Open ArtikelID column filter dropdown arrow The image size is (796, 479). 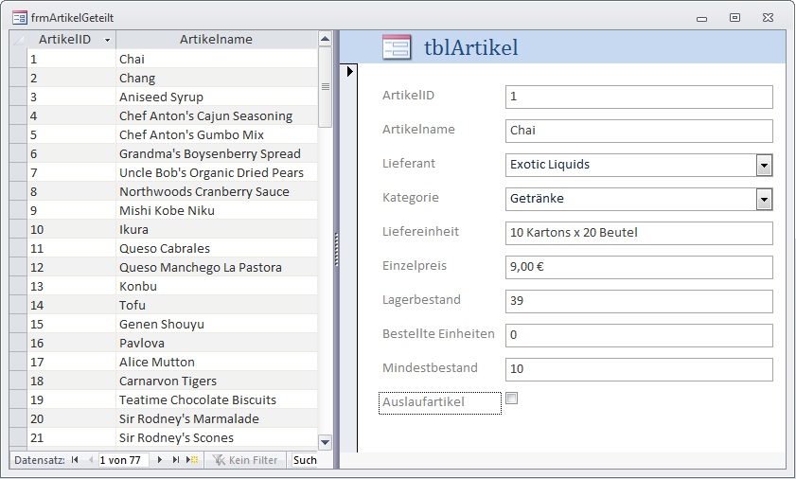point(107,40)
